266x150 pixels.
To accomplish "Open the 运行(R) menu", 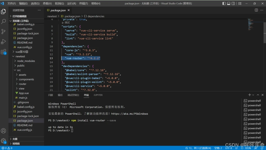I will [72, 3].
